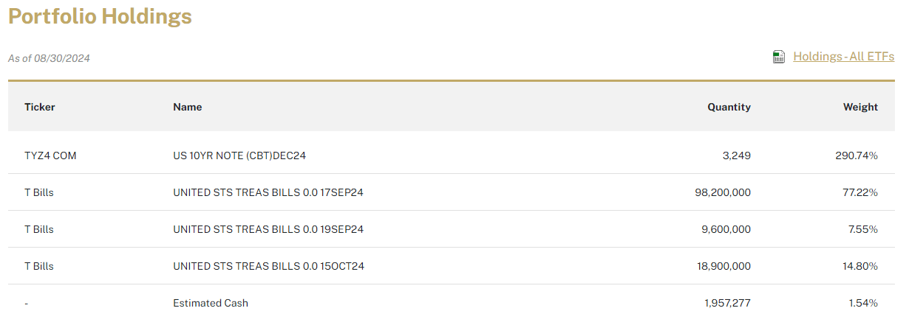Viewport: 909px width, 325px height.
Task: Click the Quantity column header
Action: (x=729, y=107)
